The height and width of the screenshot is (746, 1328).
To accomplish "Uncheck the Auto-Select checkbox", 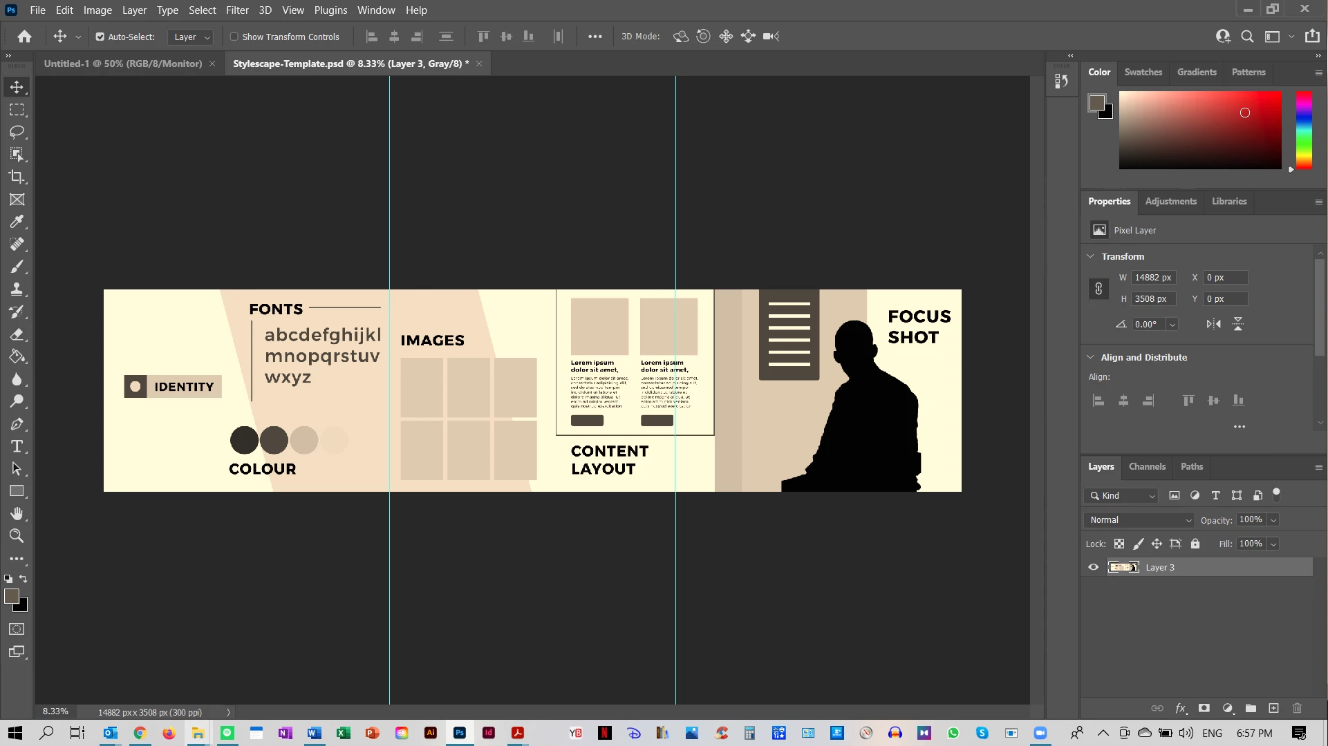I will [100, 37].
